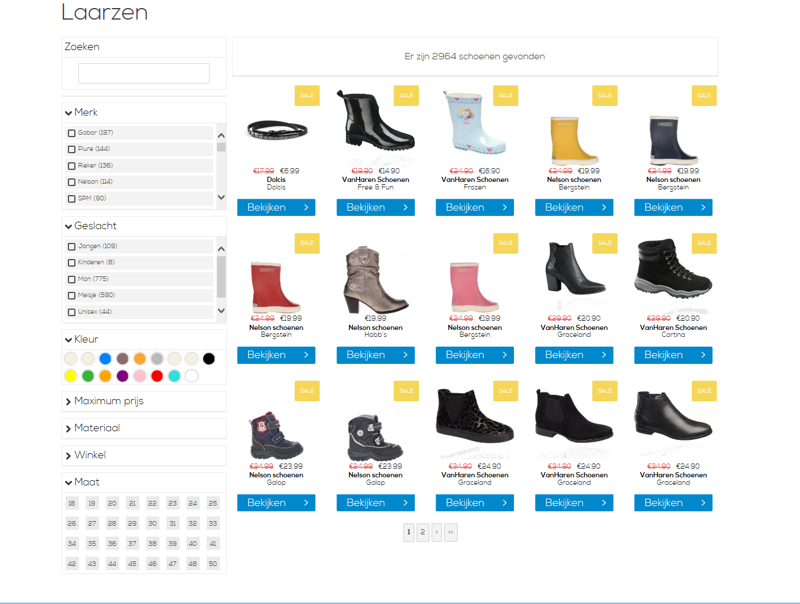Select current page 1 in pagination

[409, 532]
